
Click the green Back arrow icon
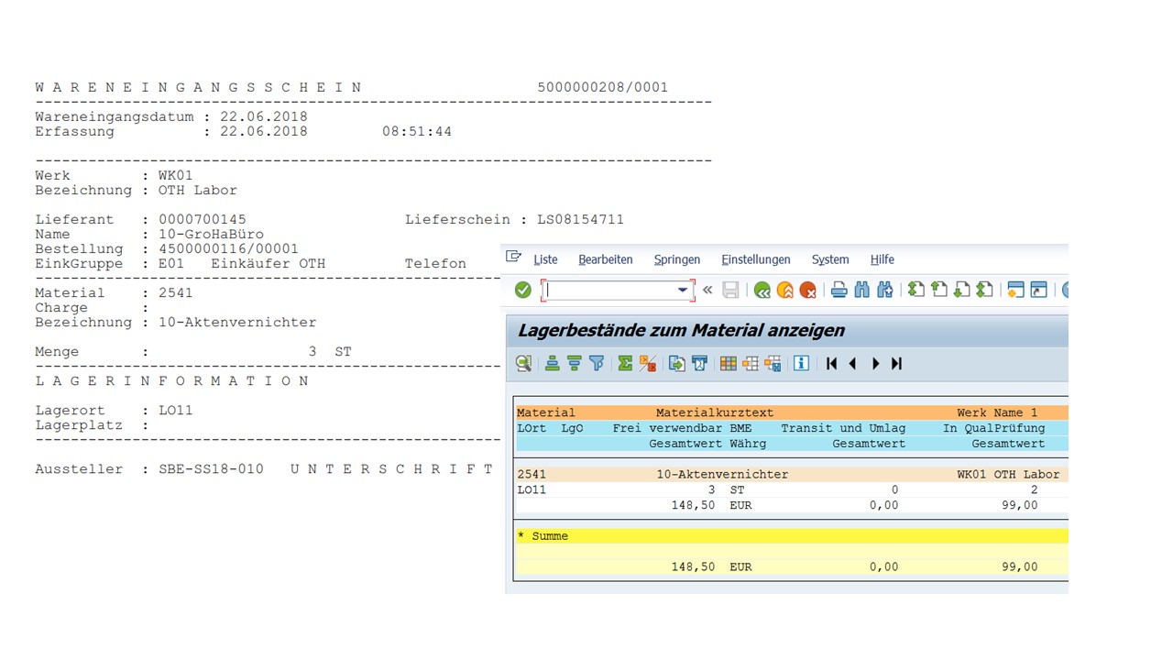[762, 291]
